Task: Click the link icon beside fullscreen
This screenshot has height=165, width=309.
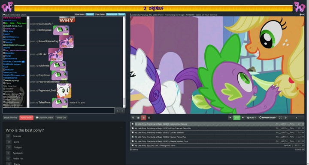Action: coord(285,118)
